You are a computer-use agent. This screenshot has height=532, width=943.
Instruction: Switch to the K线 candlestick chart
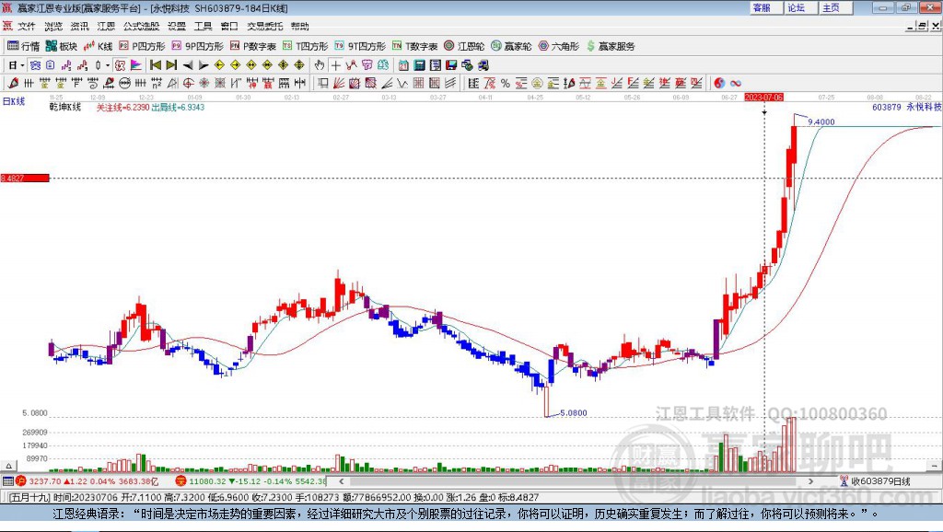(x=99, y=46)
